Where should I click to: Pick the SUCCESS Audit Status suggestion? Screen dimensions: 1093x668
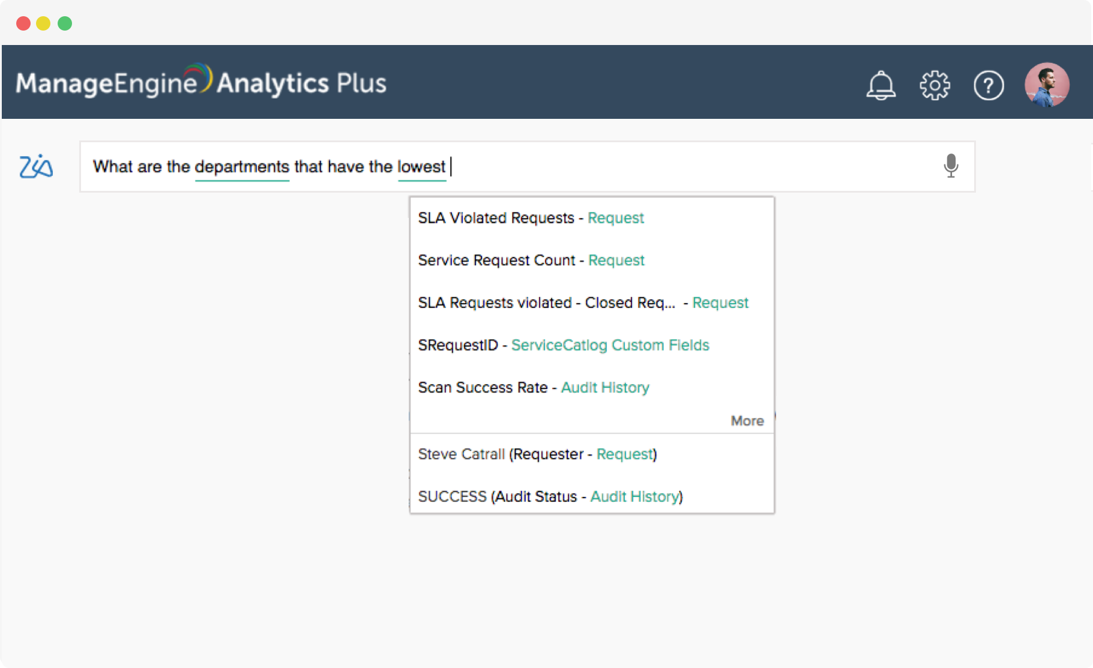(x=592, y=497)
